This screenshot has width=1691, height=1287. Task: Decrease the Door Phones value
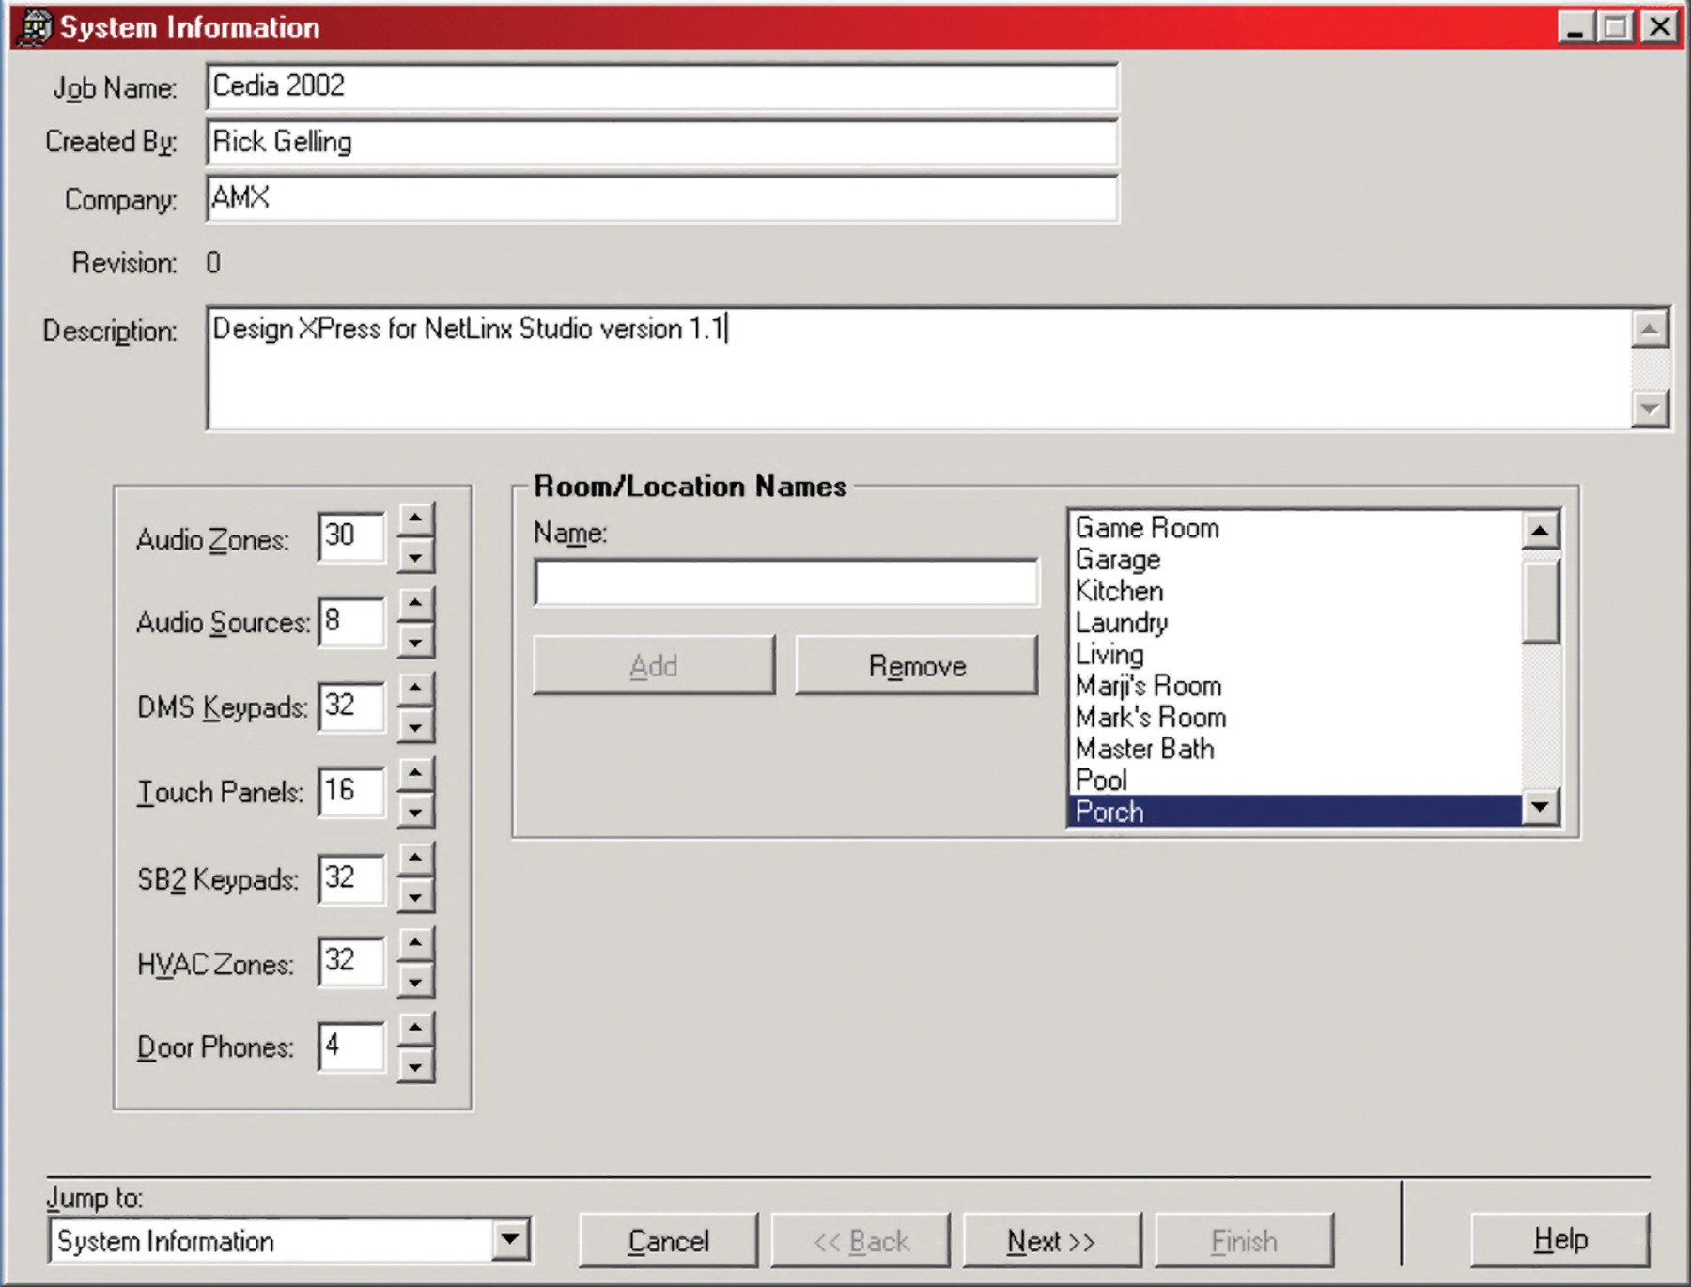coord(415,1066)
